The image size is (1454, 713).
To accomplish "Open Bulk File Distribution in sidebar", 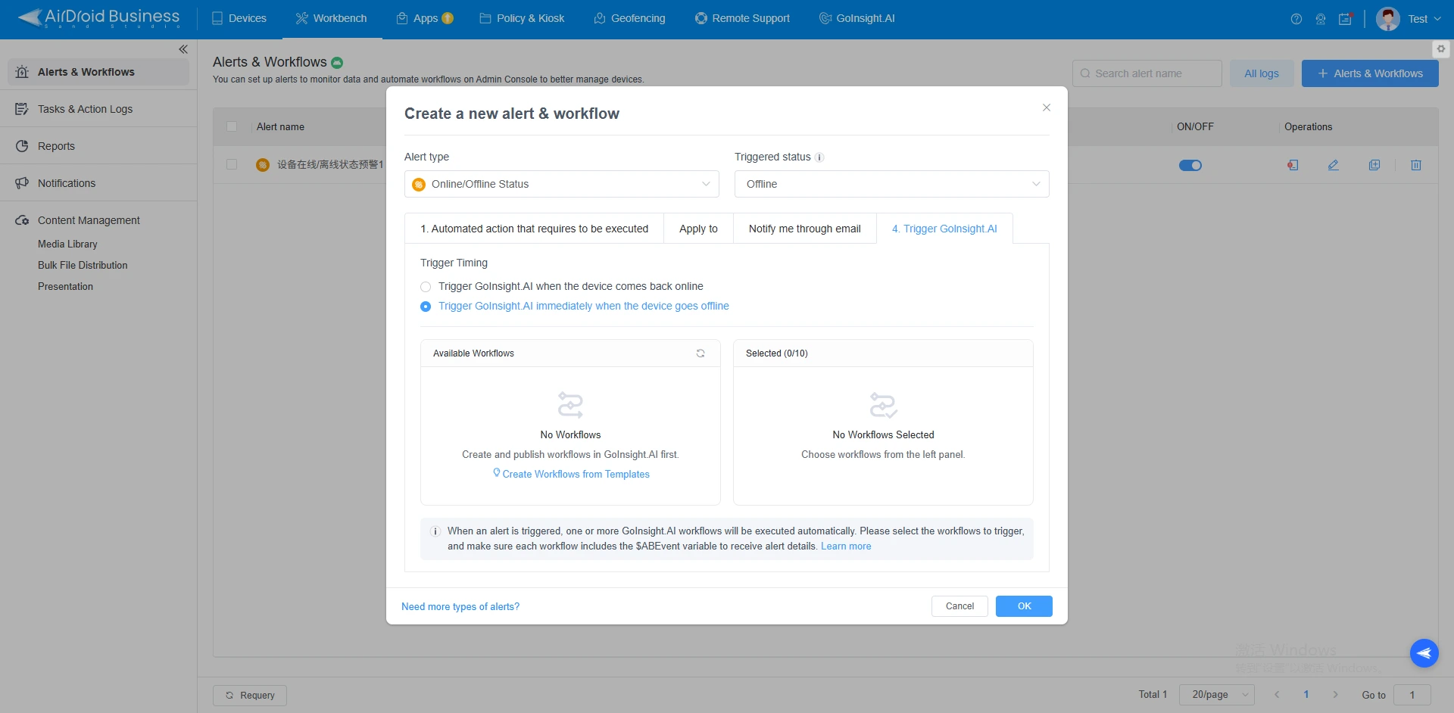I will (83, 266).
